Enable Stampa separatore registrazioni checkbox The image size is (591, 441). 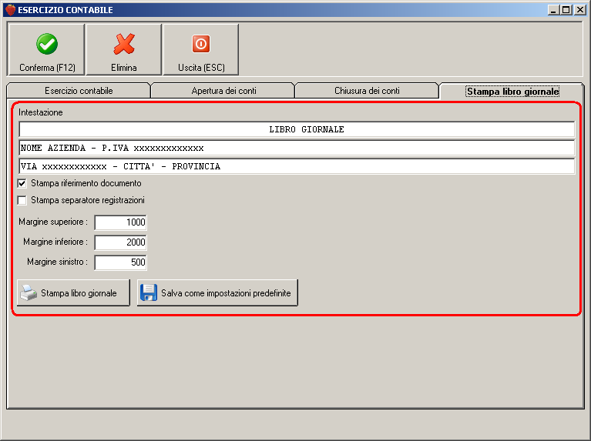pos(22,200)
